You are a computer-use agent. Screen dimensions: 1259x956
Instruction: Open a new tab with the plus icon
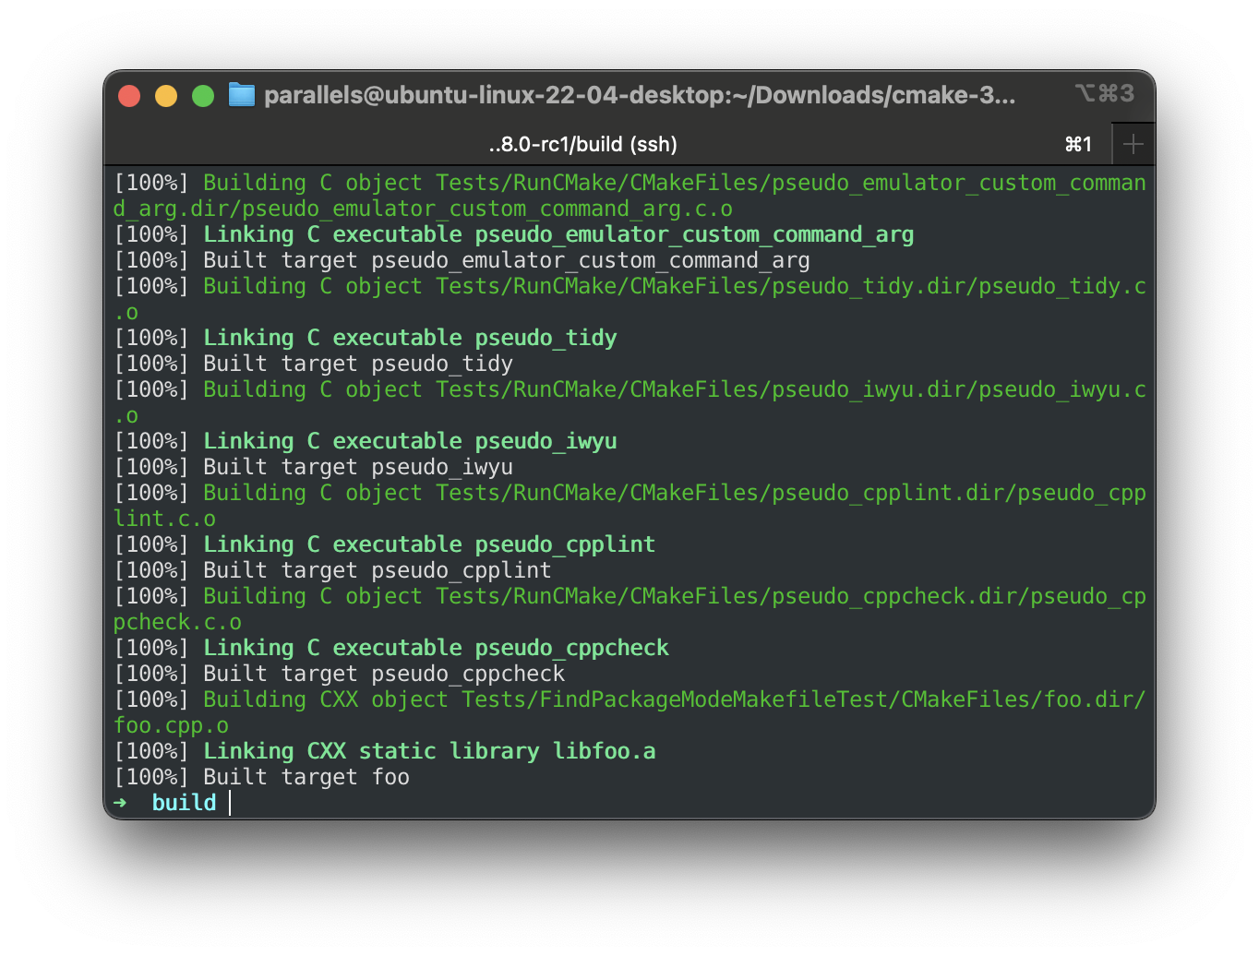[1133, 143]
